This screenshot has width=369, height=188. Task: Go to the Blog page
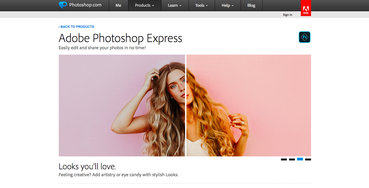[251, 5]
